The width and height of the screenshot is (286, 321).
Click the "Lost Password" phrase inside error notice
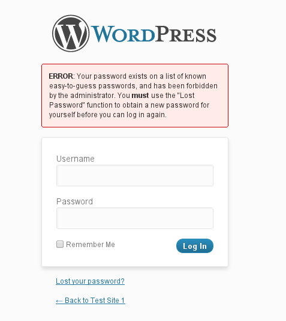click(x=122, y=100)
